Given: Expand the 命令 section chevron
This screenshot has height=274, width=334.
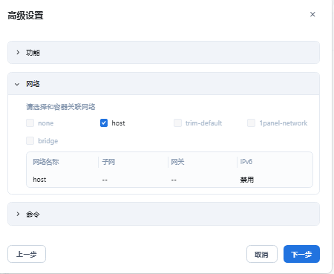Looking at the screenshot, I should tap(18, 214).
